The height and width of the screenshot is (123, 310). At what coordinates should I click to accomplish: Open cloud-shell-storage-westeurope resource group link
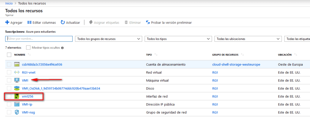point(236,65)
